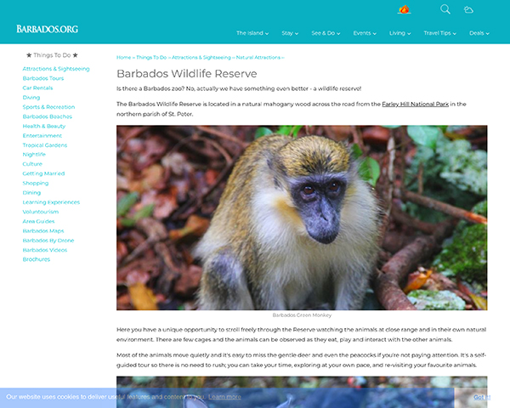Open Car Rentals sidebar link
The image size is (510, 408).
(x=37, y=88)
